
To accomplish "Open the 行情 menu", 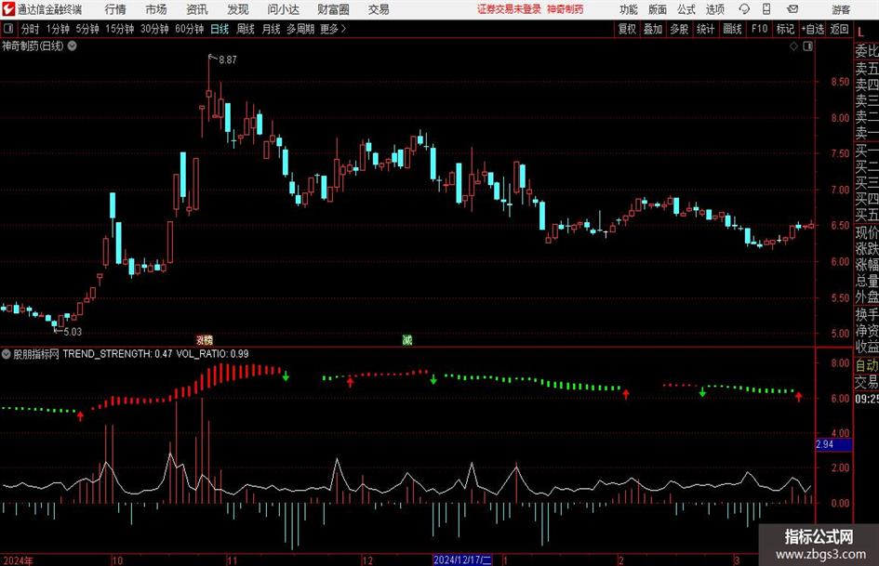I will (115, 9).
